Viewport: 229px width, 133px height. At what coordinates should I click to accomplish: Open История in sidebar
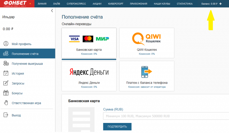point(18,74)
